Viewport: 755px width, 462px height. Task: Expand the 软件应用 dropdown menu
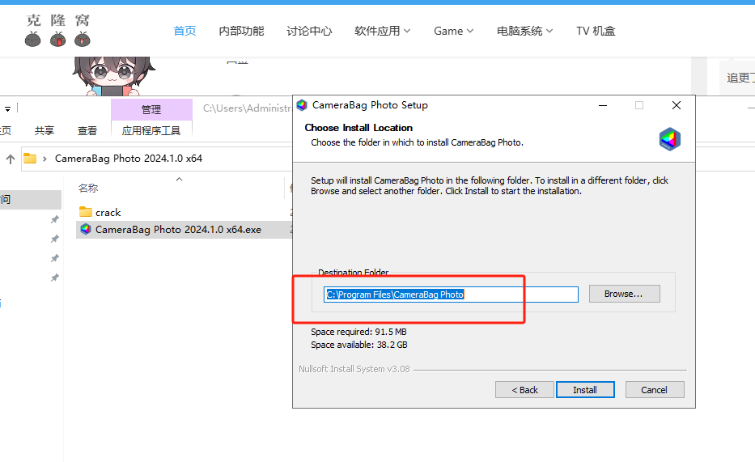pos(382,31)
